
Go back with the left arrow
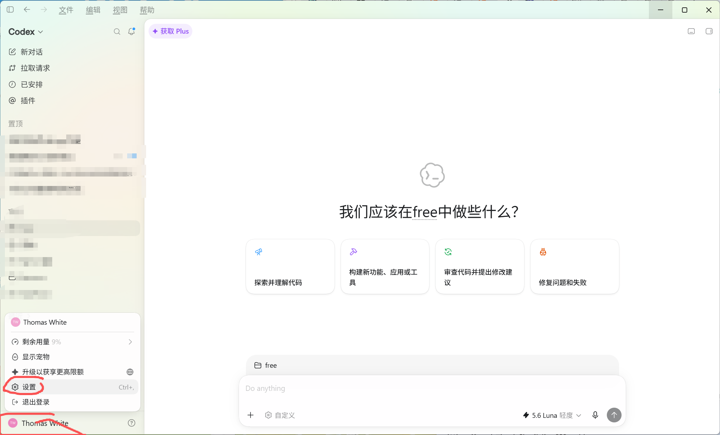(27, 10)
